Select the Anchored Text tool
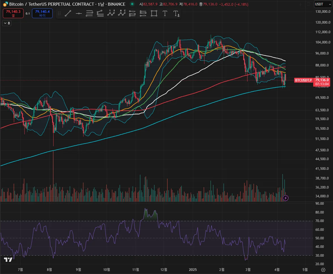This screenshot has width=333, height=274. pos(176,13)
